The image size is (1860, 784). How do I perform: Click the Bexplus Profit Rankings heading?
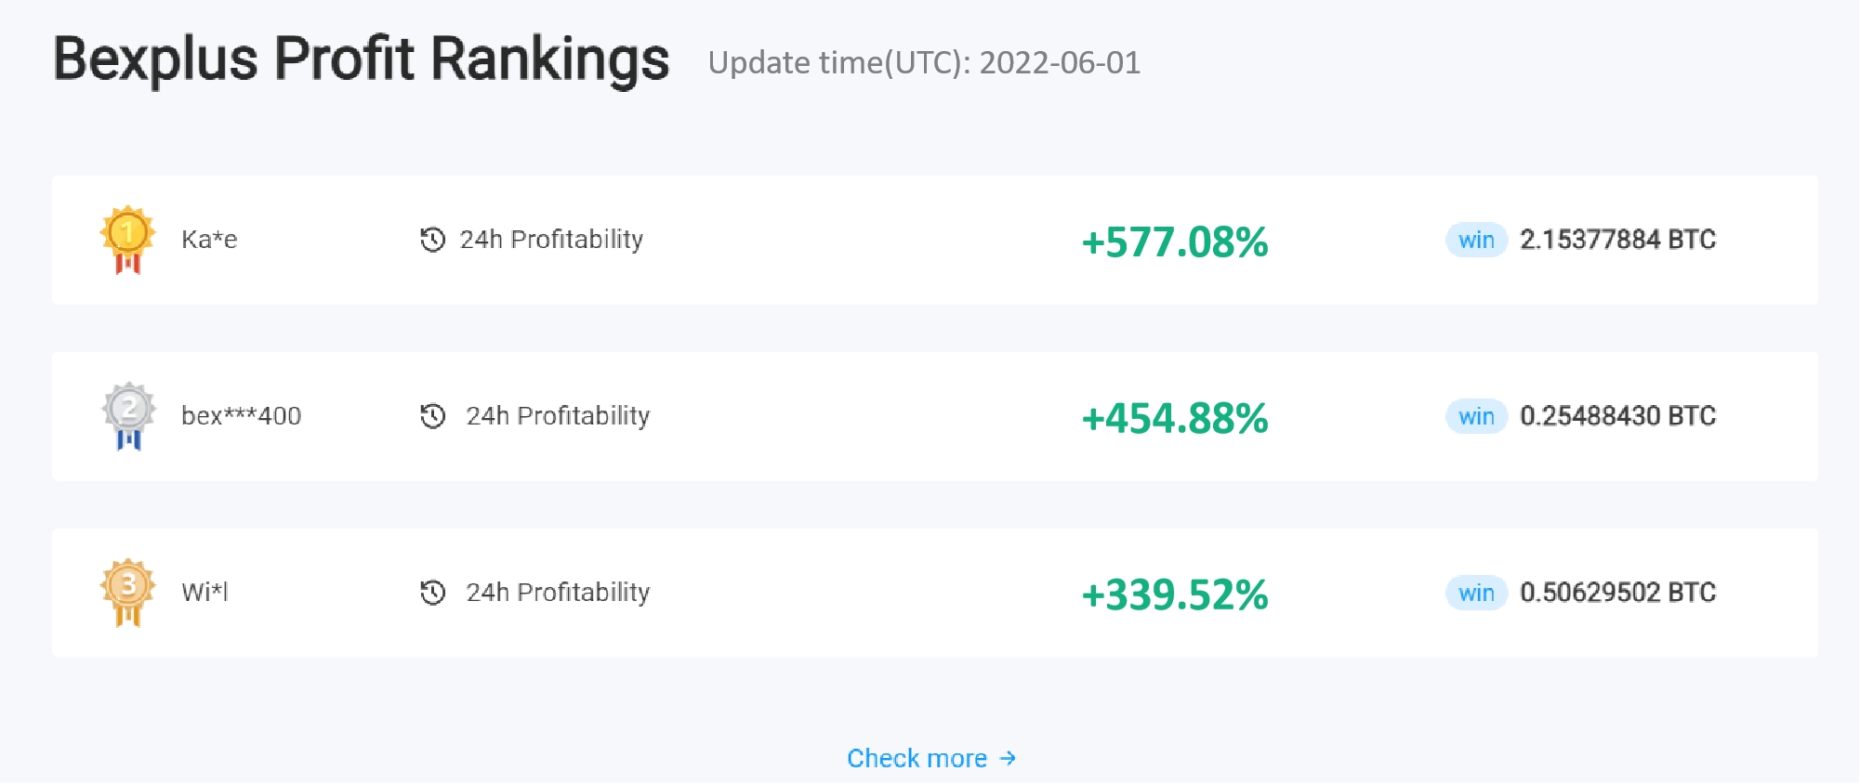tap(362, 59)
